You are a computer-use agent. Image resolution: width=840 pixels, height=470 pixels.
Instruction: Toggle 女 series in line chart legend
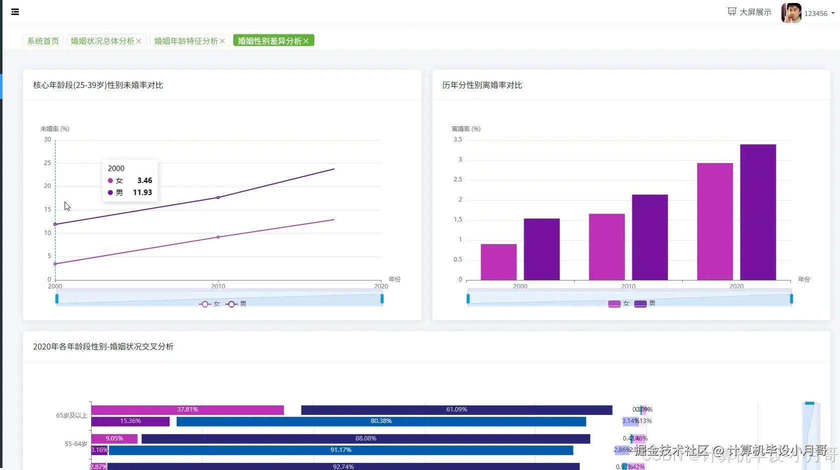[x=209, y=304]
